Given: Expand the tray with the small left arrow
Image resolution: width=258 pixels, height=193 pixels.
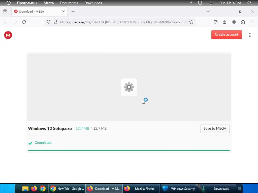Looking at the screenshot, I should 191,3.
